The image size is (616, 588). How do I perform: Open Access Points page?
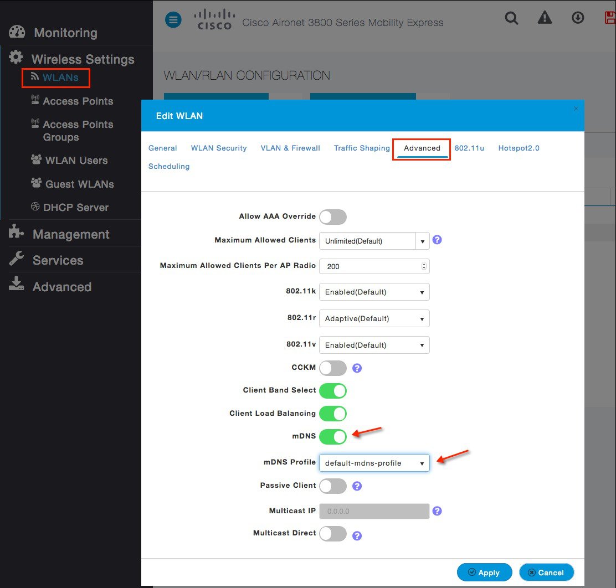(x=72, y=101)
